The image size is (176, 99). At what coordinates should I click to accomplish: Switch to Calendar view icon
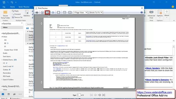[9, 94]
